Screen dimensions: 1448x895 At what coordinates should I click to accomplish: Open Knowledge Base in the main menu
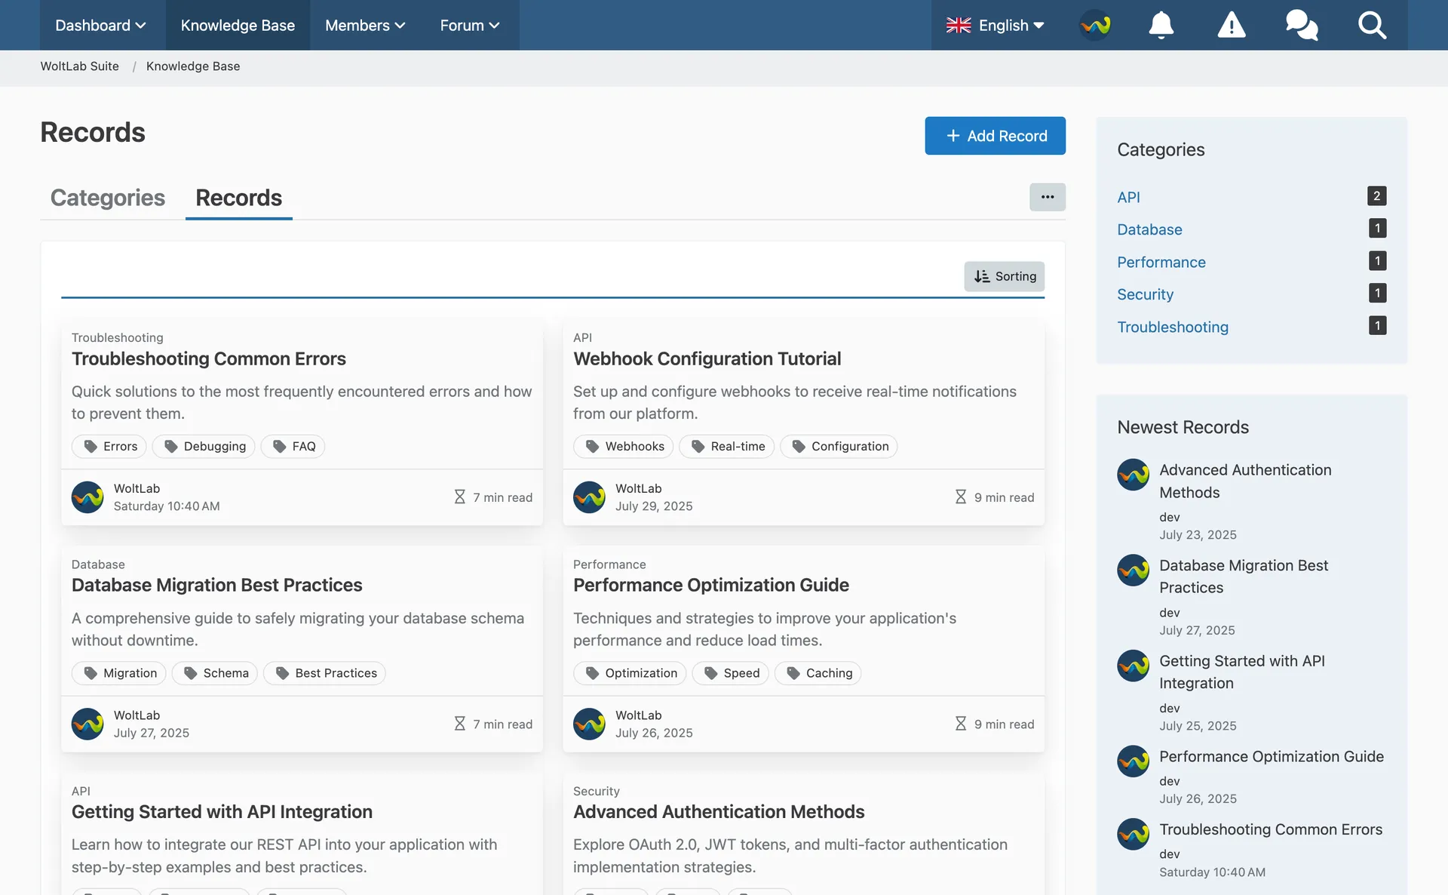tap(238, 25)
